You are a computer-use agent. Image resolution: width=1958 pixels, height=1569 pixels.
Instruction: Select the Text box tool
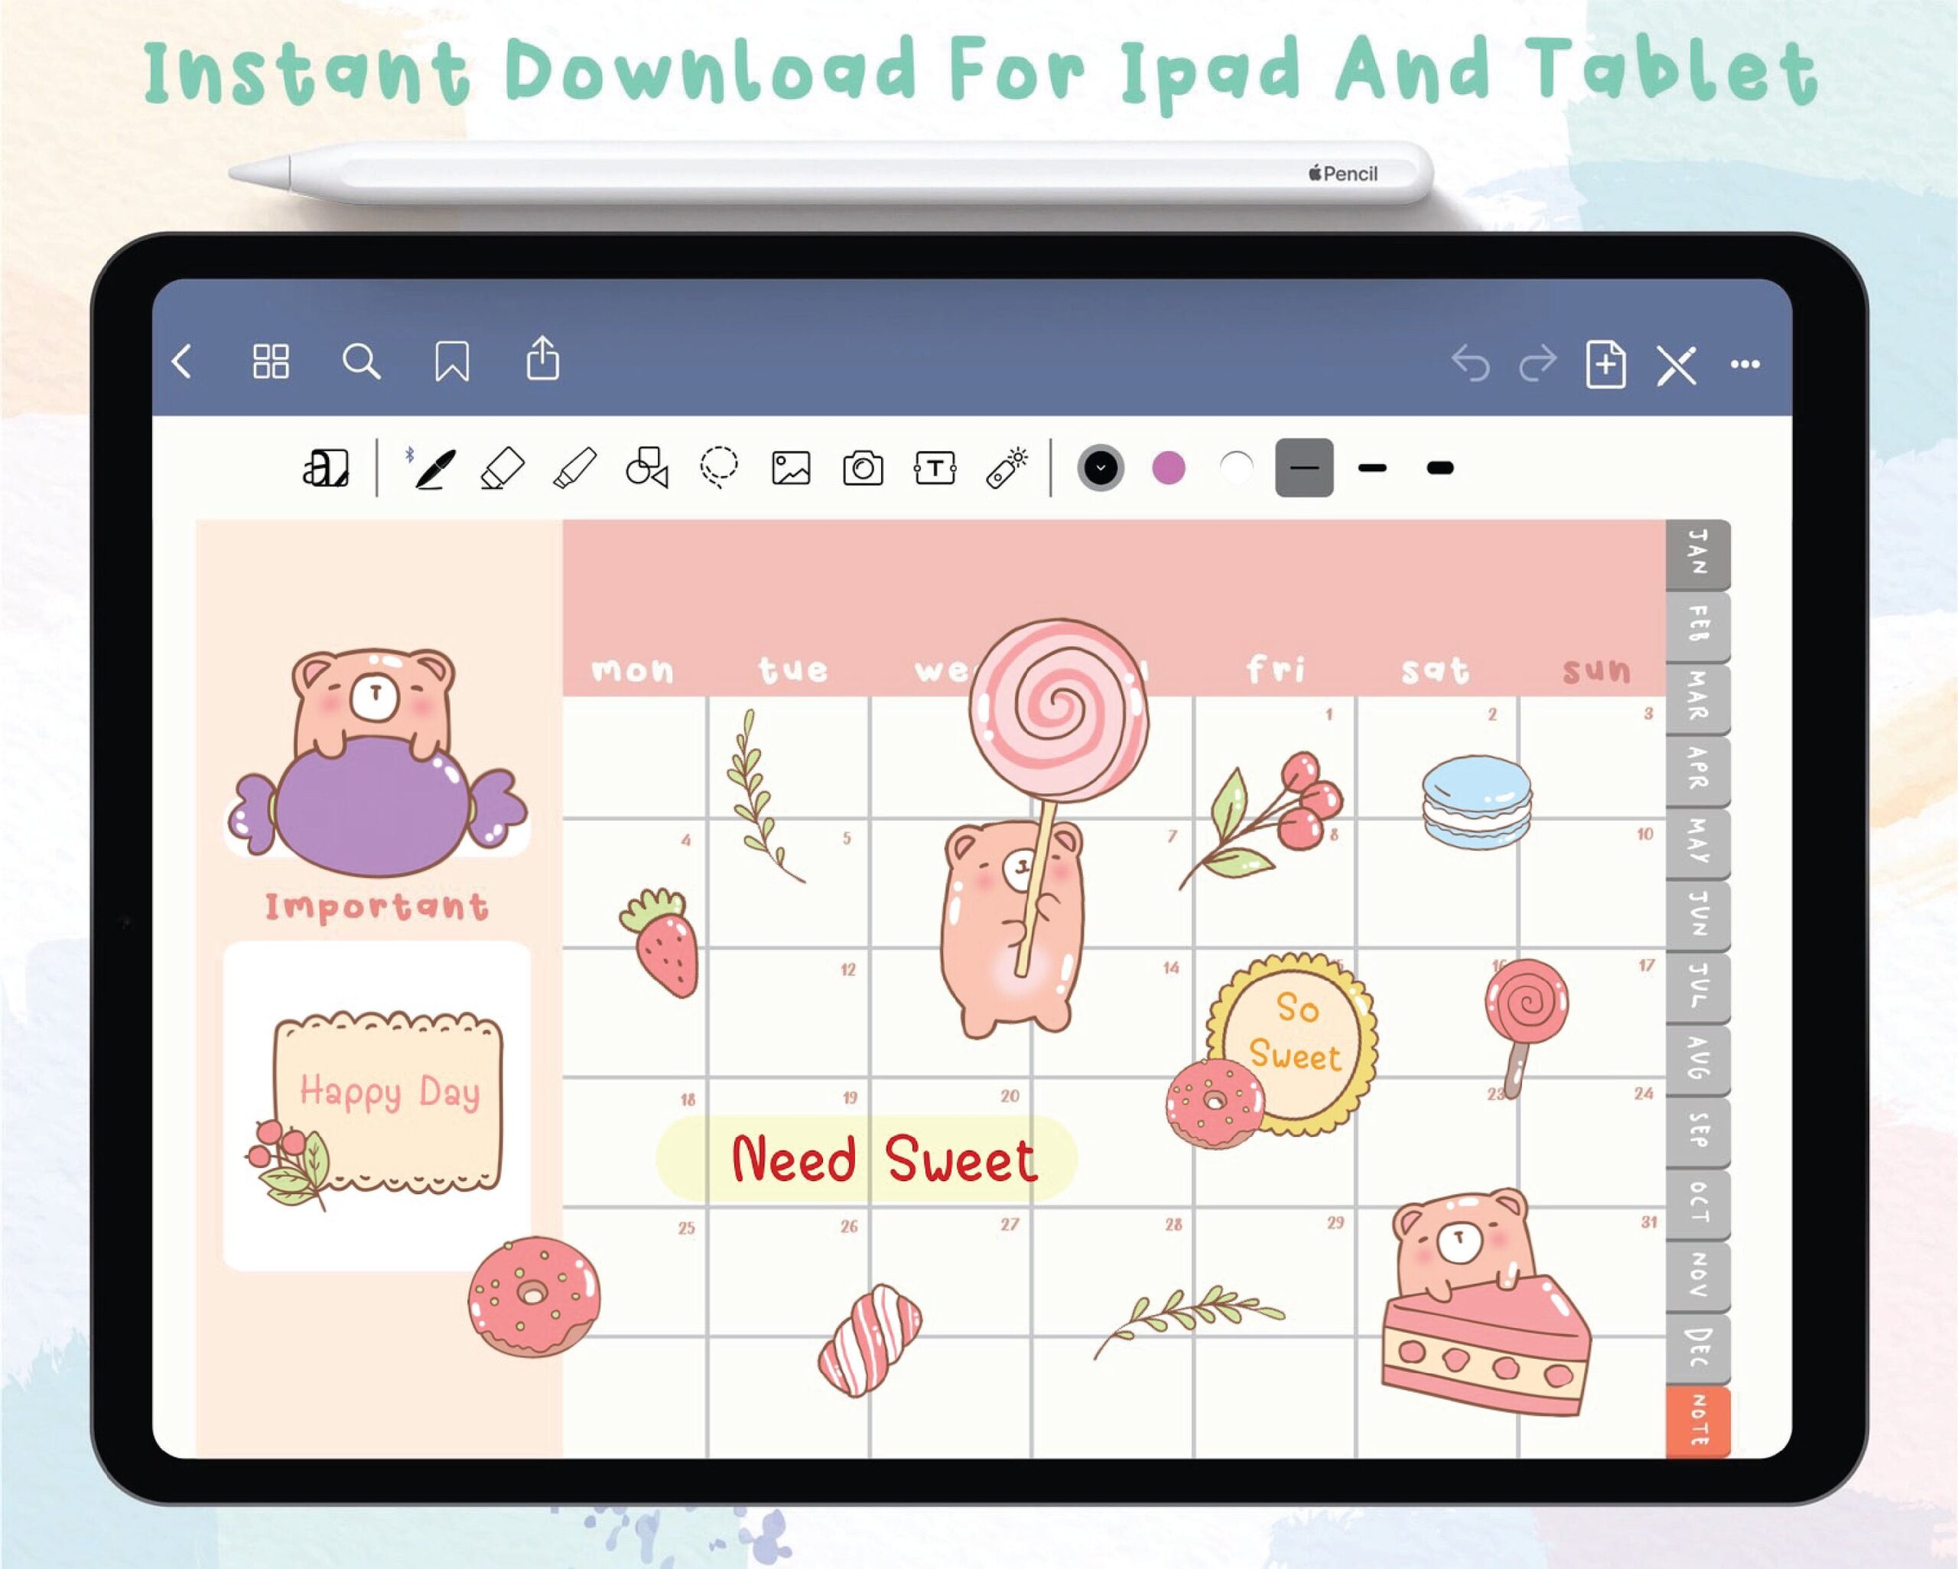(935, 469)
